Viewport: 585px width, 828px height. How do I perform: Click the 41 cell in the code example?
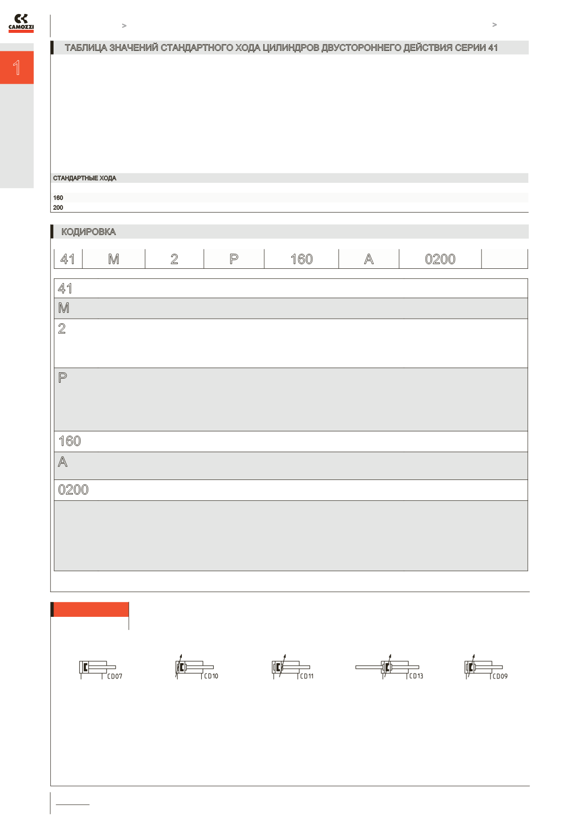pos(68,259)
